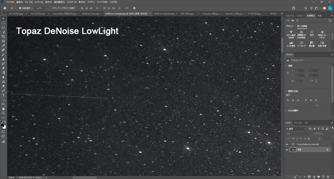The height and width of the screenshot is (179, 334).
Task: Hide the 背景 background layer
Action: (287, 150)
